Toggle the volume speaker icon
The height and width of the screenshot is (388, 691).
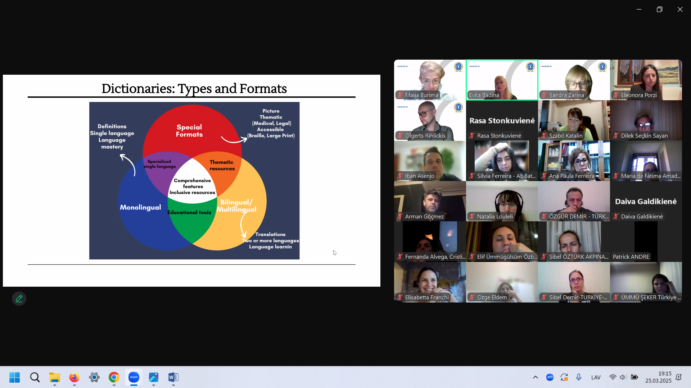(x=623, y=377)
